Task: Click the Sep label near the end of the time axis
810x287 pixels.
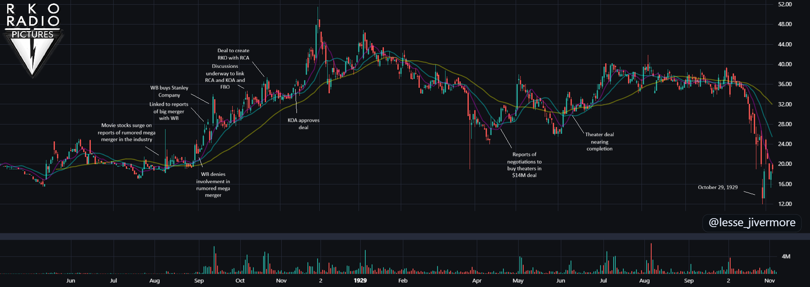Action: [689, 281]
